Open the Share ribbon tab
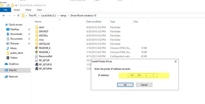This screenshot has width=205, height=104. (28, 10)
